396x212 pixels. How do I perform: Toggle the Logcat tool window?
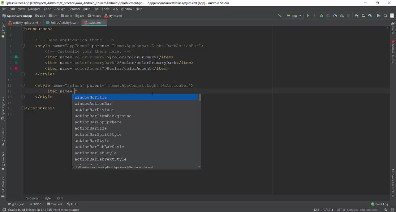[x=18, y=204]
